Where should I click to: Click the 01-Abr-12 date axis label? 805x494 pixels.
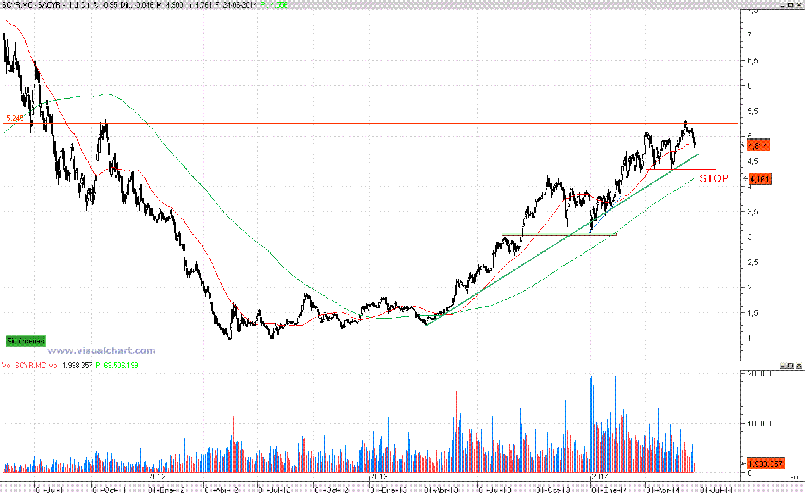pos(221,490)
